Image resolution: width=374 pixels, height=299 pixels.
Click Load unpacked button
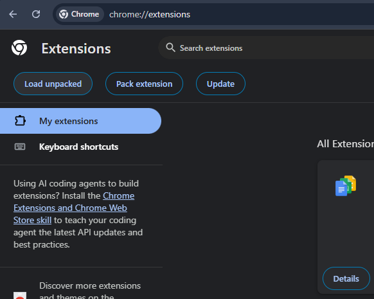(x=53, y=84)
